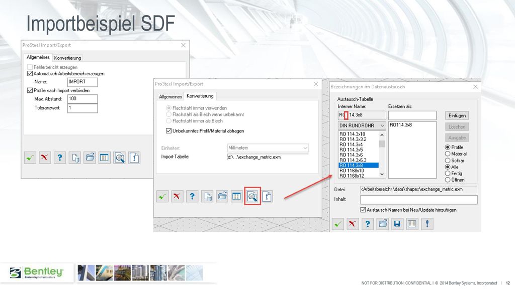Select the Material radio button
The image size is (515, 289).
click(x=447, y=154)
